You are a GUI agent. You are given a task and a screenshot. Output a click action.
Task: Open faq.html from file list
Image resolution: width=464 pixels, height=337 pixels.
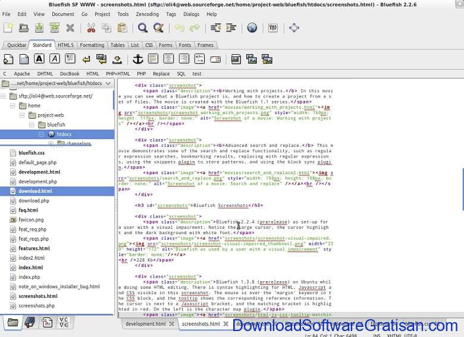pyautogui.click(x=28, y=210)
